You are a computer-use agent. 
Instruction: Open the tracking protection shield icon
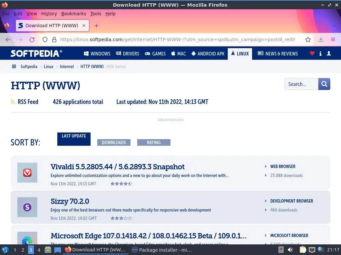coord(45,40)
